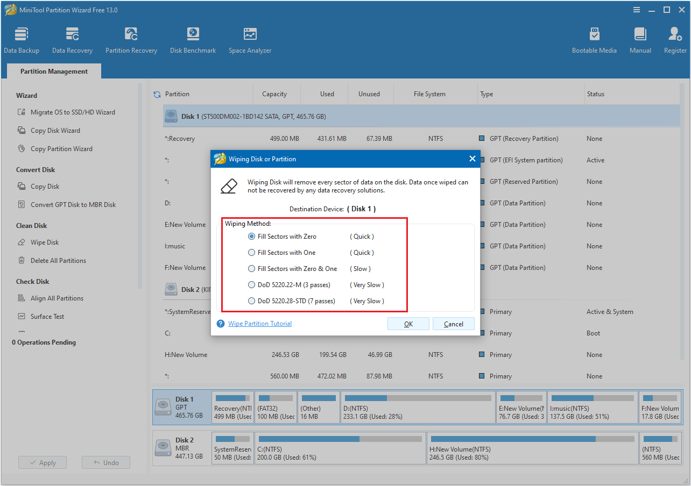Viewport: 691px width, 486px height.
Task: Switch to the Partition Management tab
Action: coord(53,71)
